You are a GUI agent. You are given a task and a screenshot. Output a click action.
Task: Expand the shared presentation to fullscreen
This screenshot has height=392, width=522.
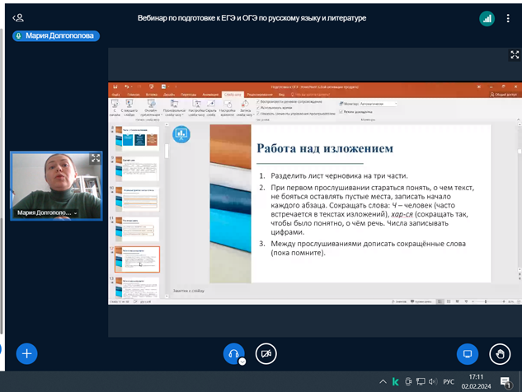(x=514, y=55)
